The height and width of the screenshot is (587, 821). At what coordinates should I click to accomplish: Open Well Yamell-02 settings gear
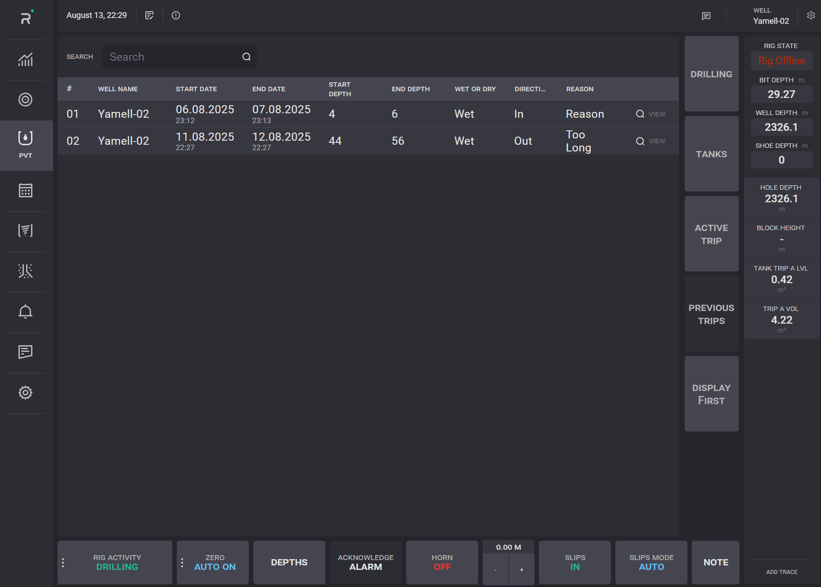coord(811,15)
